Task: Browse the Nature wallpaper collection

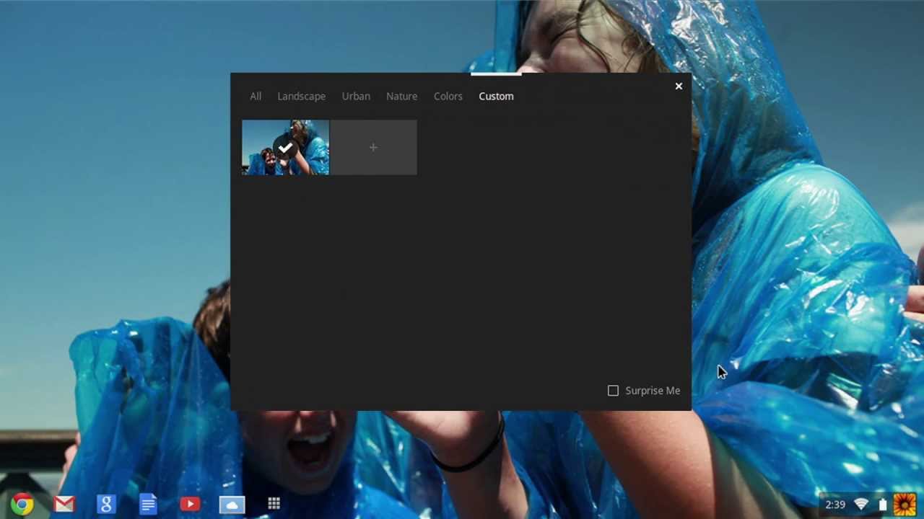Action: (401, 96)
